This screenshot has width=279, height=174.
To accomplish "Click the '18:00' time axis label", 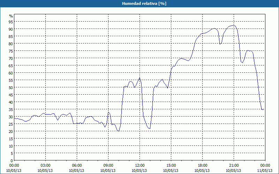I will (202, 166).
